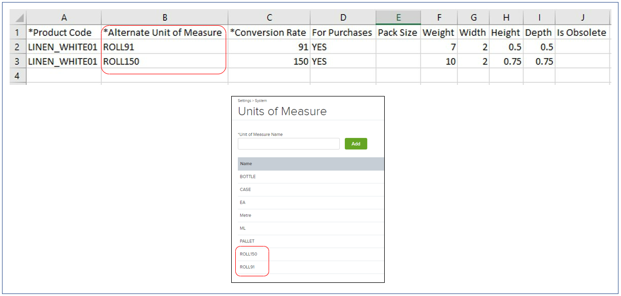Screen dimensions: 621x296
Task: Click the 'Depth' header cell
Action: 539,32
